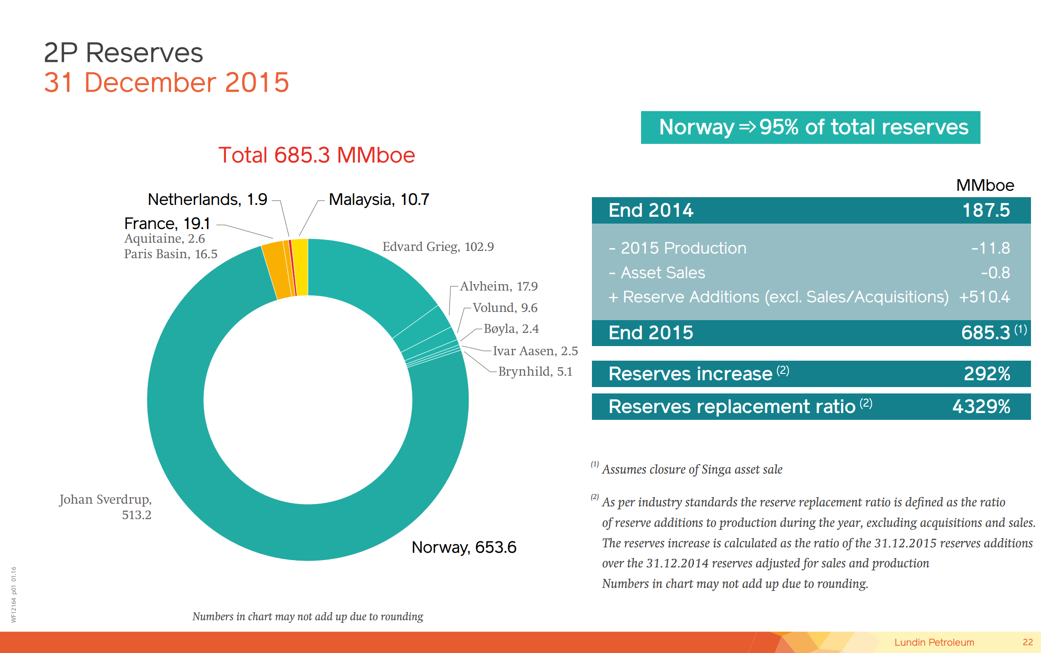Image resolution: width=1041 pixels, height=653 pixels.
Task: Click the replacement ratio value '4329%'
Action: point(981,407)
